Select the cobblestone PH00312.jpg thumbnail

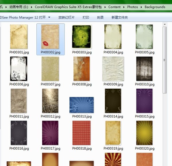(50, 101)
